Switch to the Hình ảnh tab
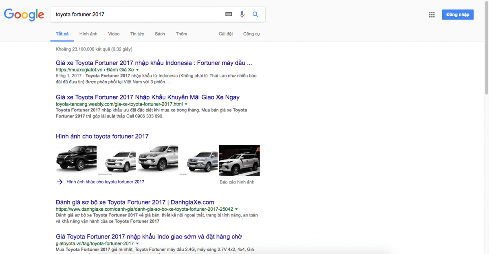 point(88,34)
